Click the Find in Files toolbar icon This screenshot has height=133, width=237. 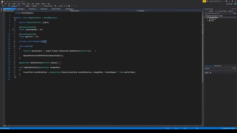(x=55, y=6)
